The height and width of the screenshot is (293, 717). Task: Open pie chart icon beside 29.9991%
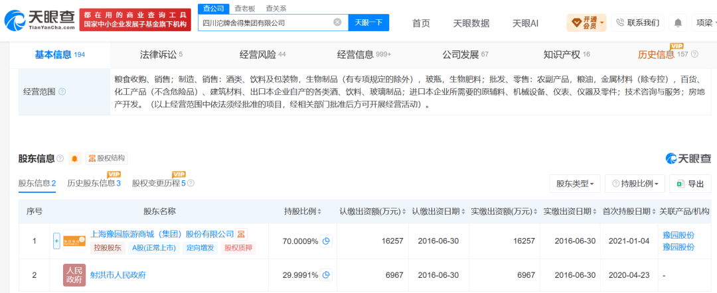(326, 274)
